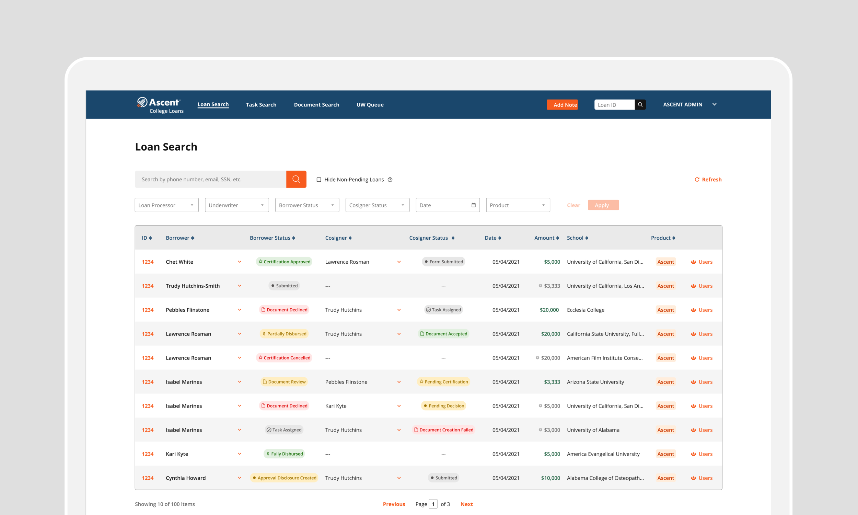Open the calendar icon in Date filter

click(x=473, y=205)
